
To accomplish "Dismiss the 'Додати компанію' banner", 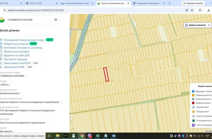I will tap(209, 25).
